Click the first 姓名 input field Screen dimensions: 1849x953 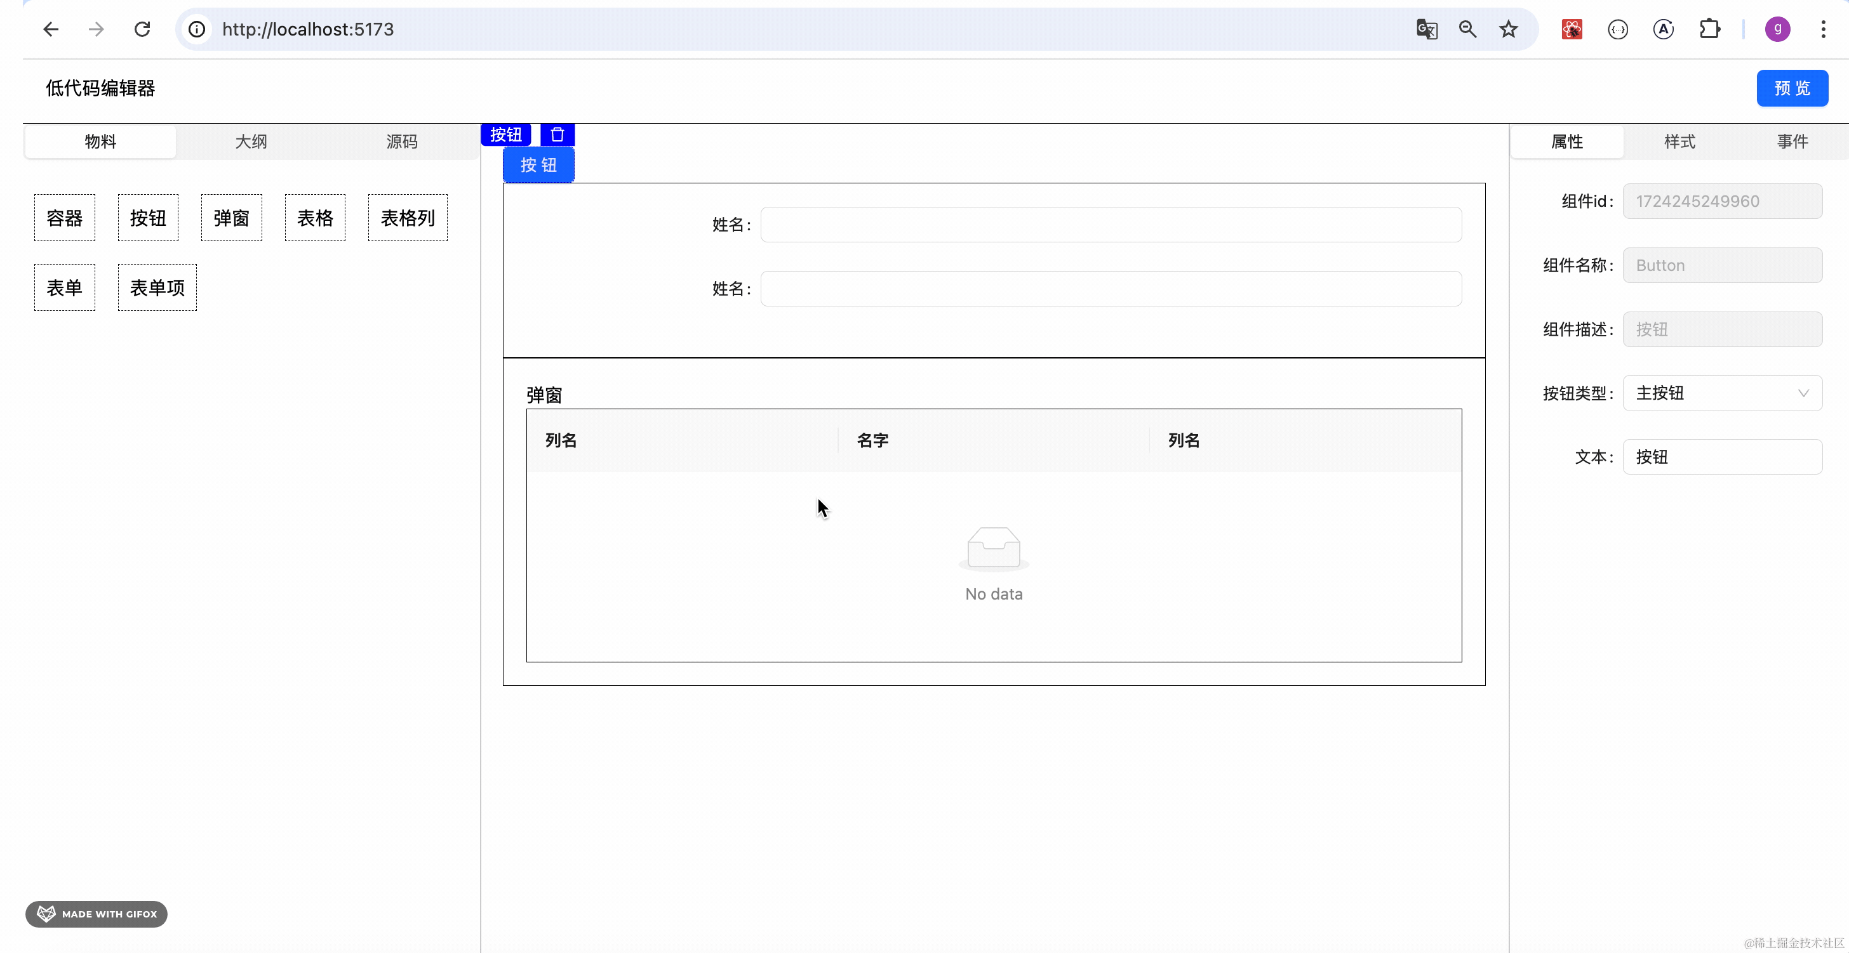(1111, 225)
